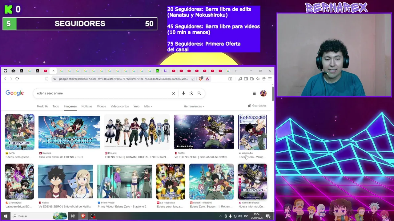This screenshot has width=394, height=221.
Task: Click the Brave icon on the taskbar
Action: pos(83,216)
